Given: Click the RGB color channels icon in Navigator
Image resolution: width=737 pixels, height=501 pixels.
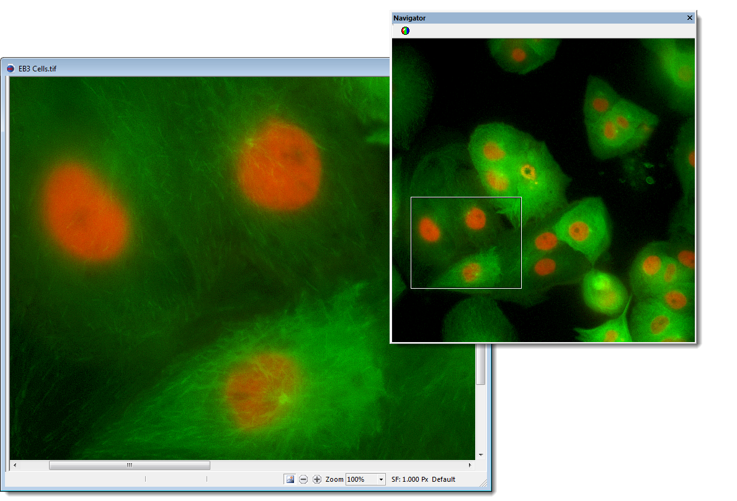Looking at the screenshot, I should point(405,30).
